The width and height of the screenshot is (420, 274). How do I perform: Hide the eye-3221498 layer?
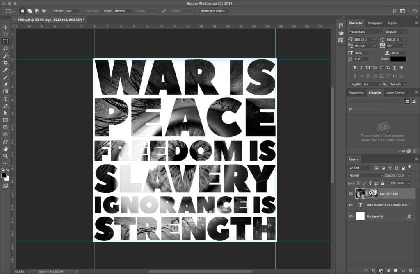(351, 194)
